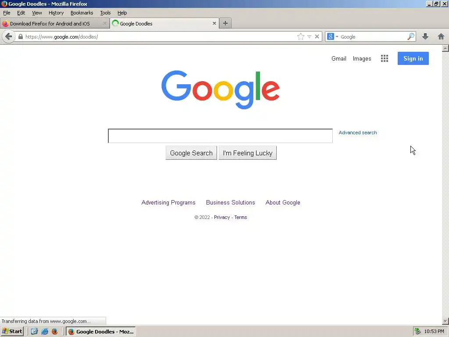Screen dimensions: 449x337
Task: Minimize the Firefox window
Action: 429,4
